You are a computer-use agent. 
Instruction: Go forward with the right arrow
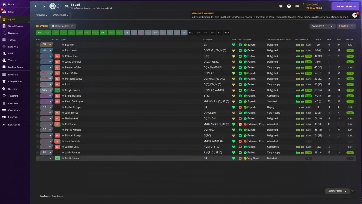tap(44, 6)
